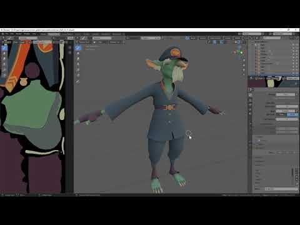Select the Mask tool in the 3D viewport toolbar

pyautogui.click(x=78, y=75)
